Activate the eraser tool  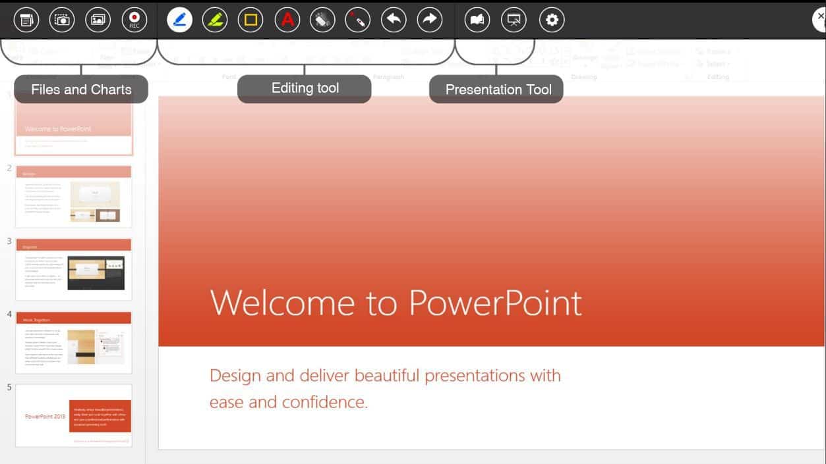[322, 19]
